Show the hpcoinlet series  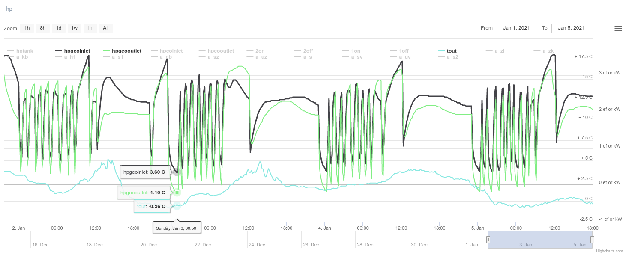(167, 51)
